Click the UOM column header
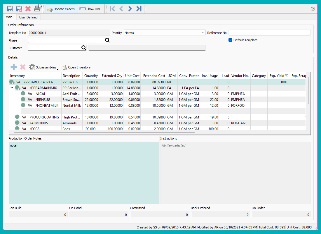The image size is (321, 234). pos(172,76)
